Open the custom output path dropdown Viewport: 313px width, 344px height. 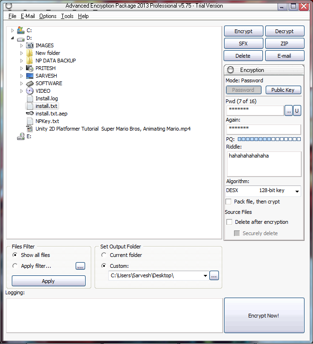pyautogui.click(x=205, y=275)
